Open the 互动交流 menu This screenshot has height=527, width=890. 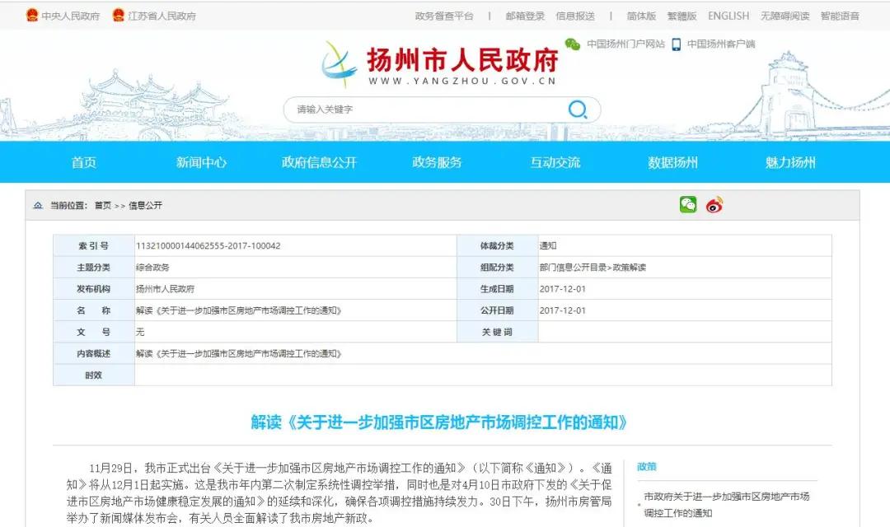coord(555,162)
